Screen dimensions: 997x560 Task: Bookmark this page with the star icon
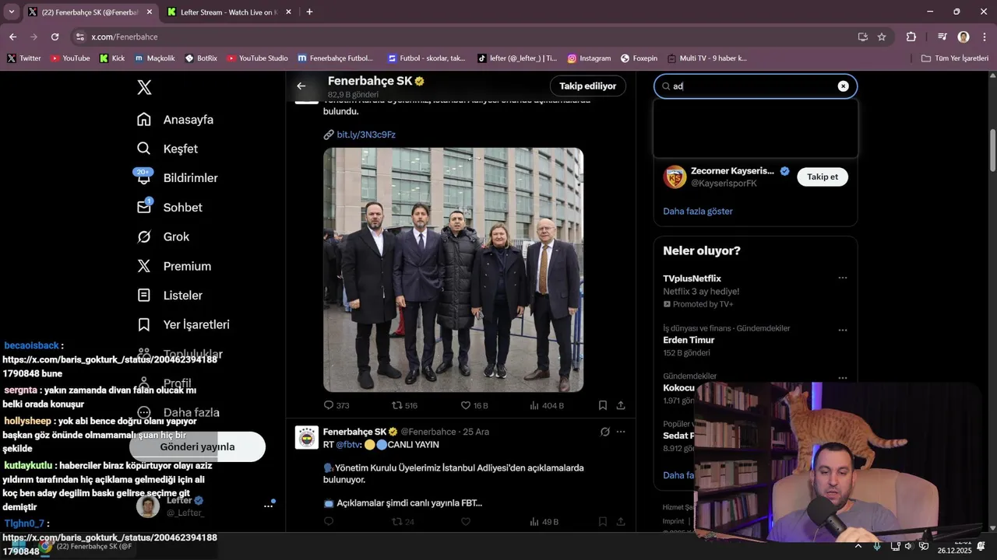pos(882,37)
